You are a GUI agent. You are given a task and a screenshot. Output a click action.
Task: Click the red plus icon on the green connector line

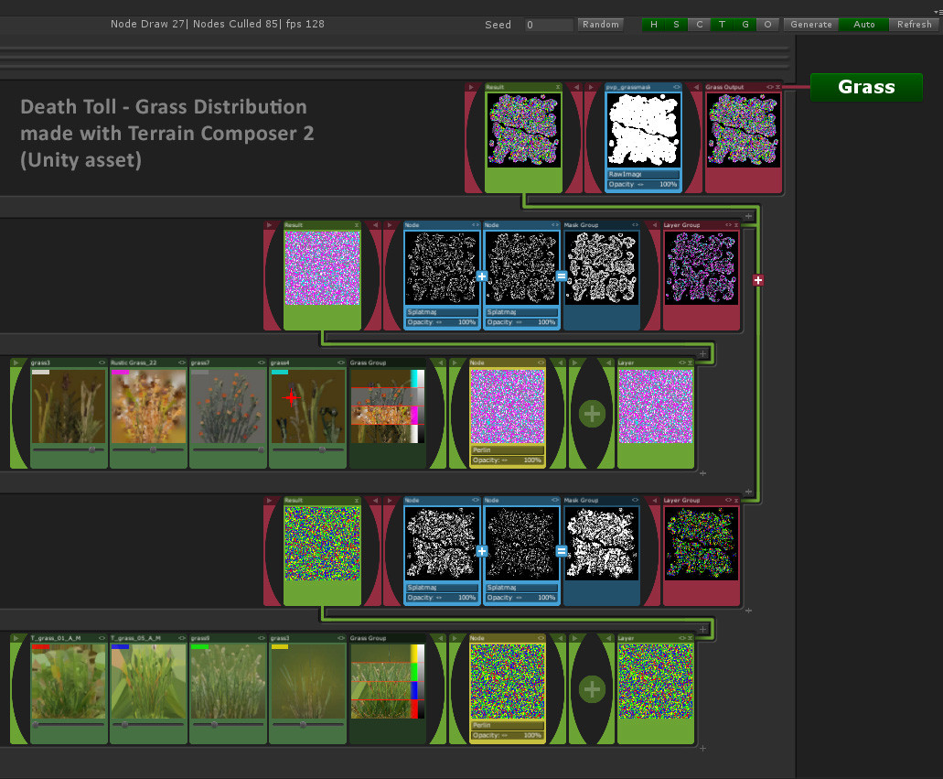click(x=757, y=280)
